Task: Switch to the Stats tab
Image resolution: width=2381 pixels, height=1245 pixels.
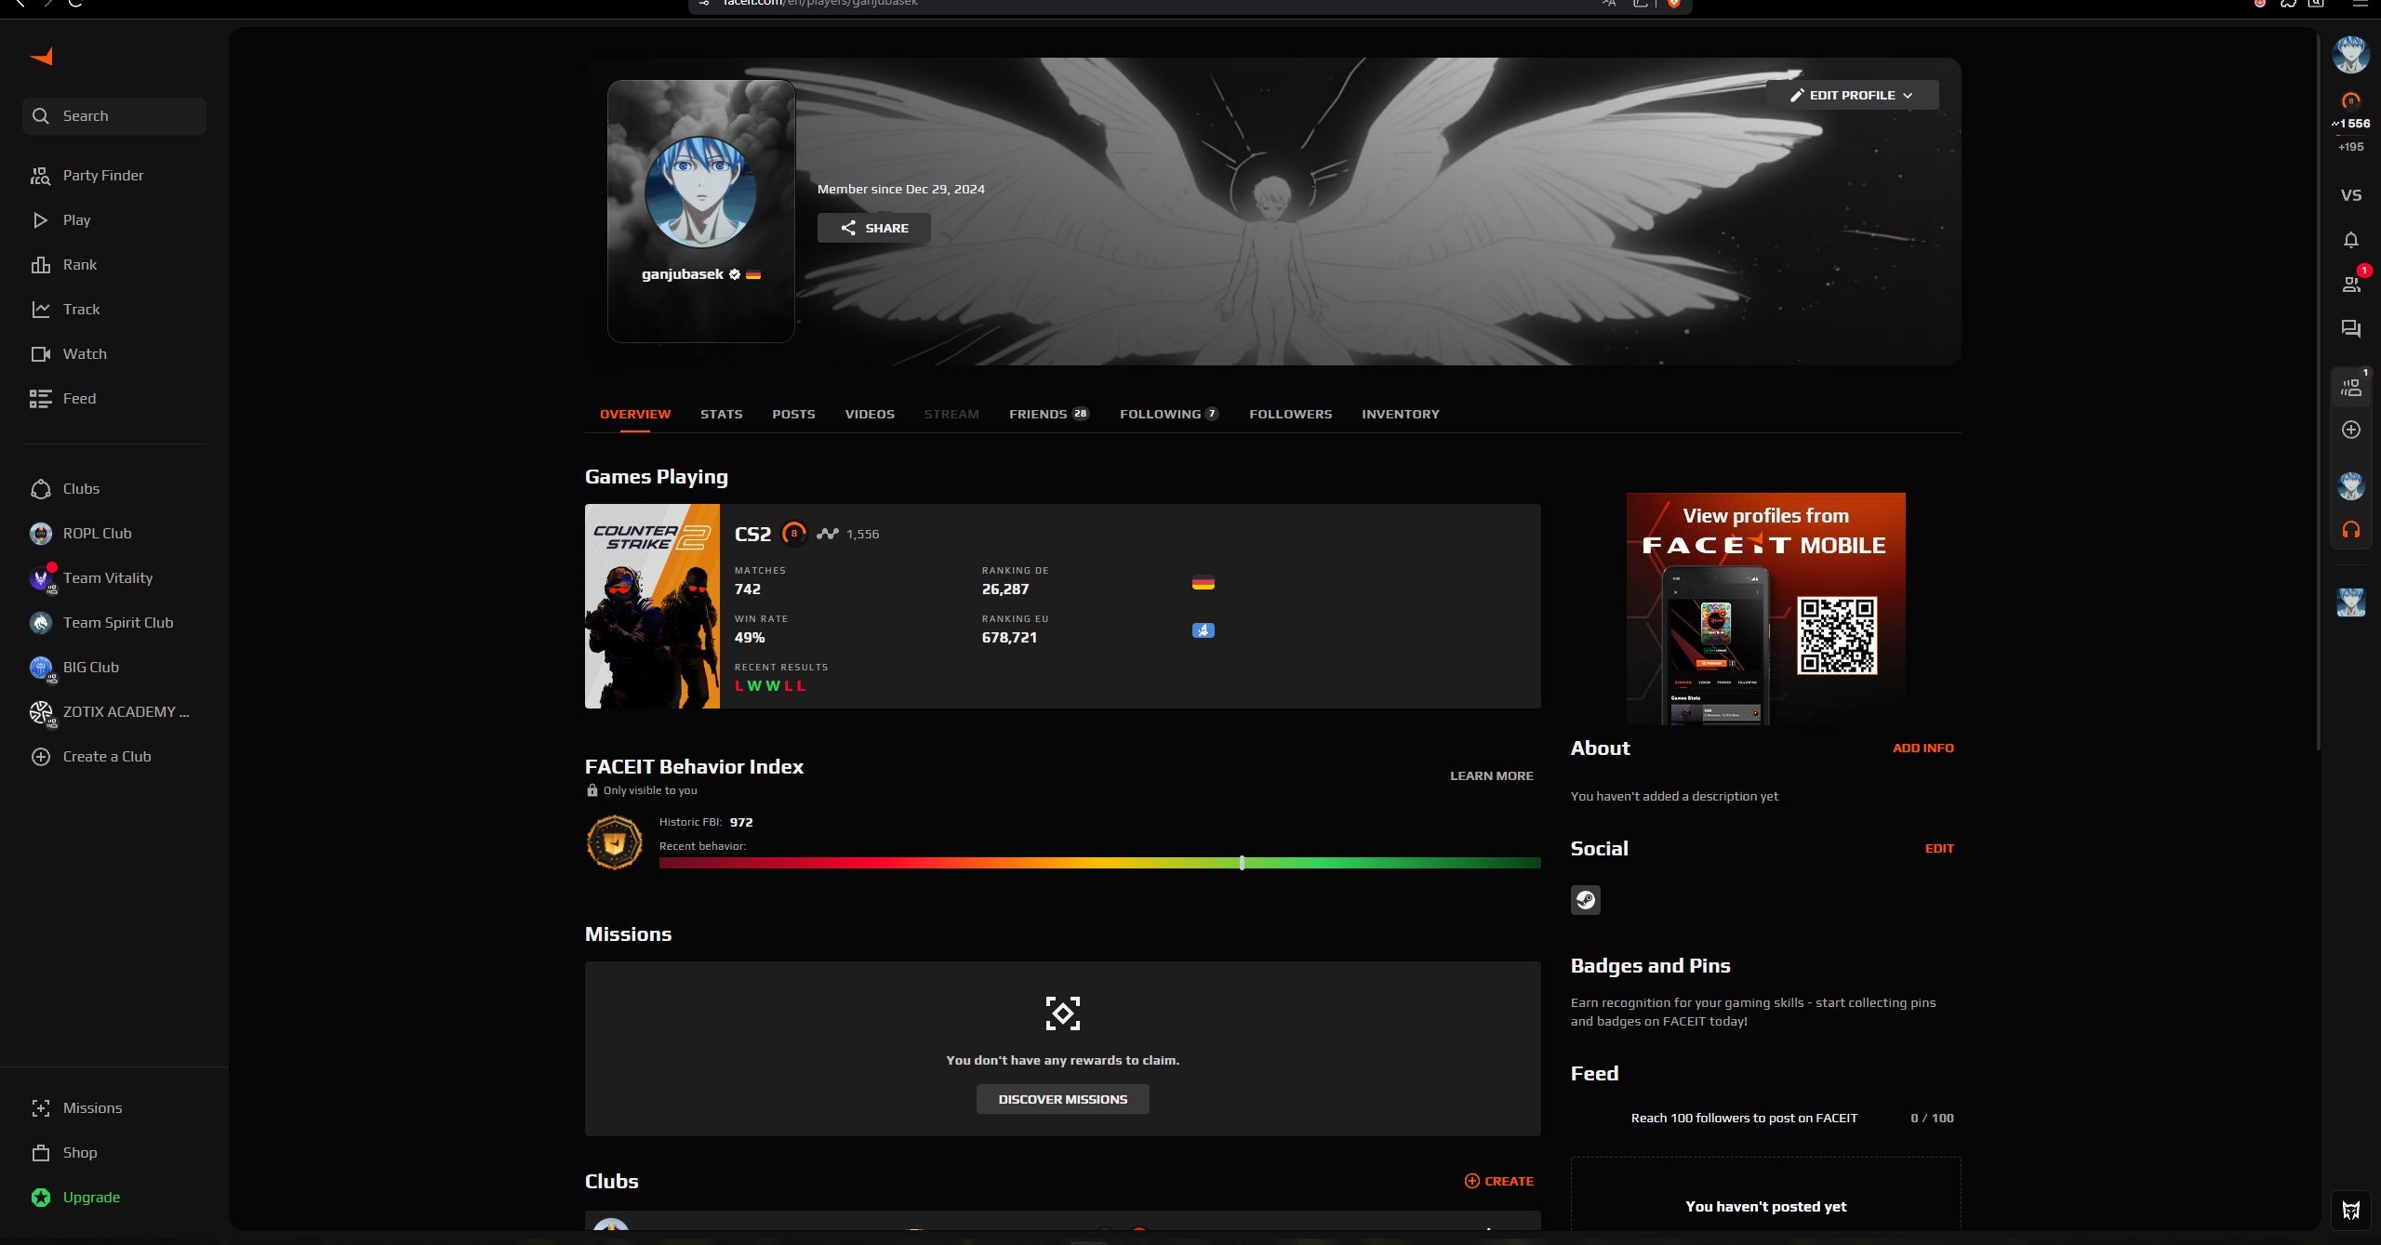Action: point(721,414)
